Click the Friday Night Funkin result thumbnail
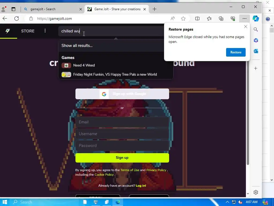Image resolution: width=274 pixels, height=206 pixels. [x=66, y=75]
